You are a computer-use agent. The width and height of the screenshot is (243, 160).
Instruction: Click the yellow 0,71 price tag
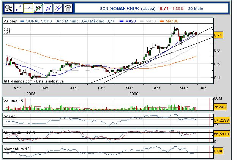tap(218, 35)
